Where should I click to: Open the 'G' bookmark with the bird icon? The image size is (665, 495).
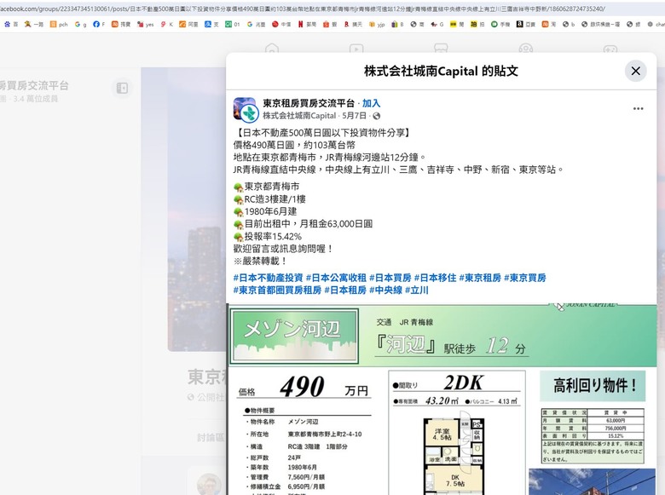tap(437, 25)
